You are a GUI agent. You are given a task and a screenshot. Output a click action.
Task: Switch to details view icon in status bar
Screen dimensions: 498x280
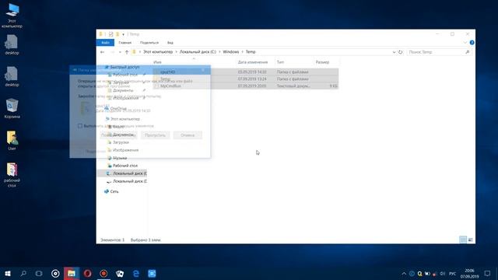click(x=463, y=240)
